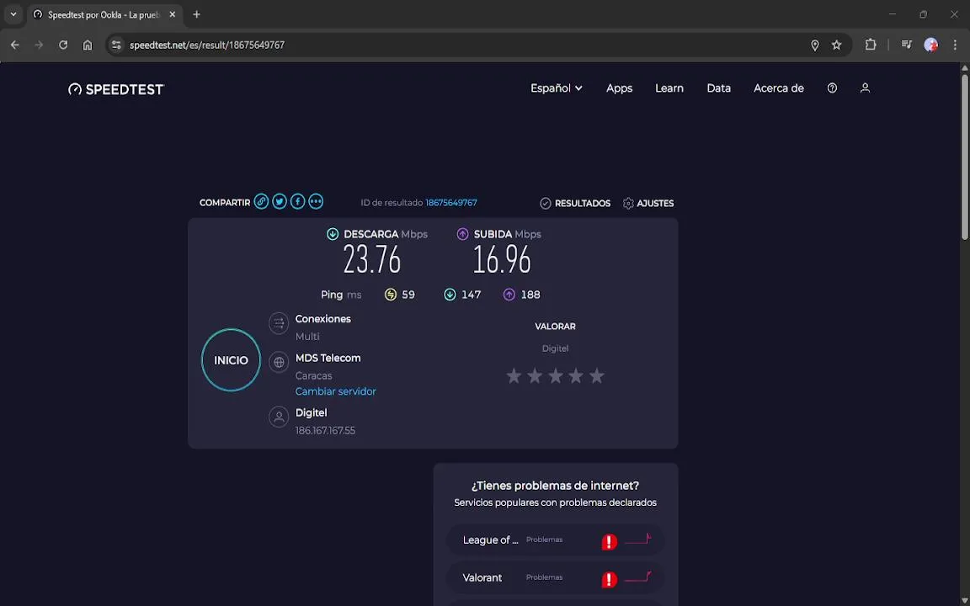
Task: Rate Digitel four stars
Action: 576,375
